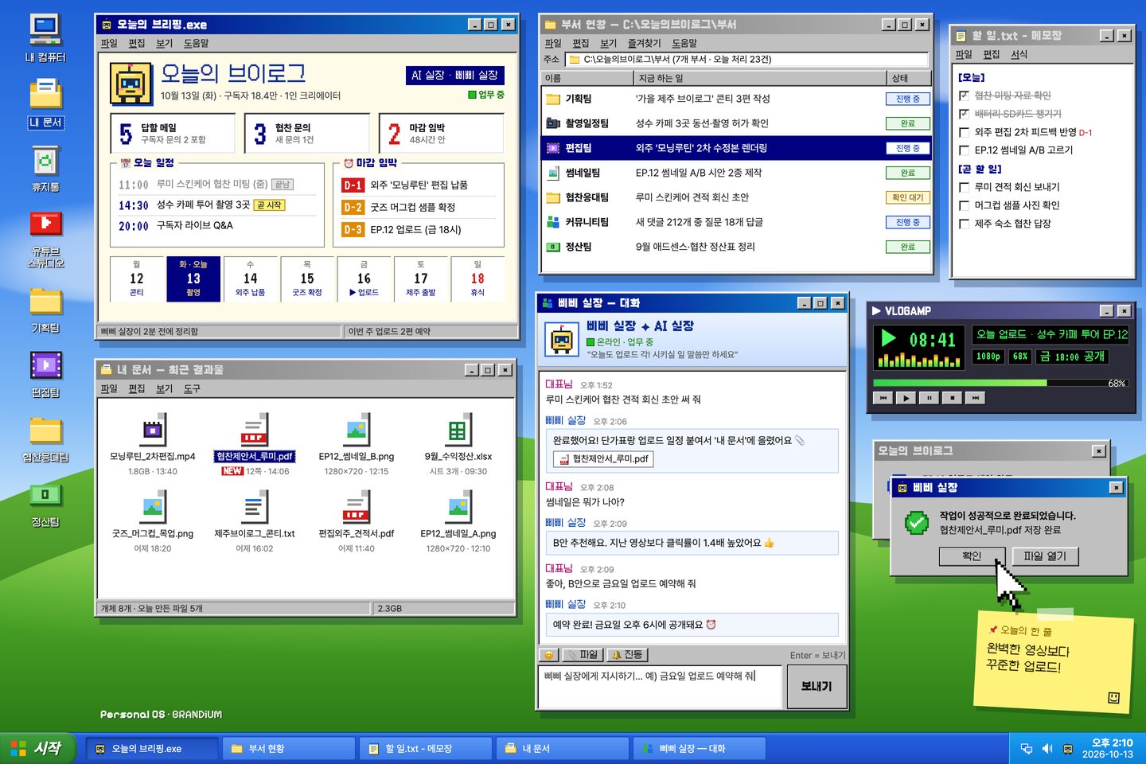Uncheck the 협찬 미팅 자료 확인 checkbox

[x=964, y=95]
